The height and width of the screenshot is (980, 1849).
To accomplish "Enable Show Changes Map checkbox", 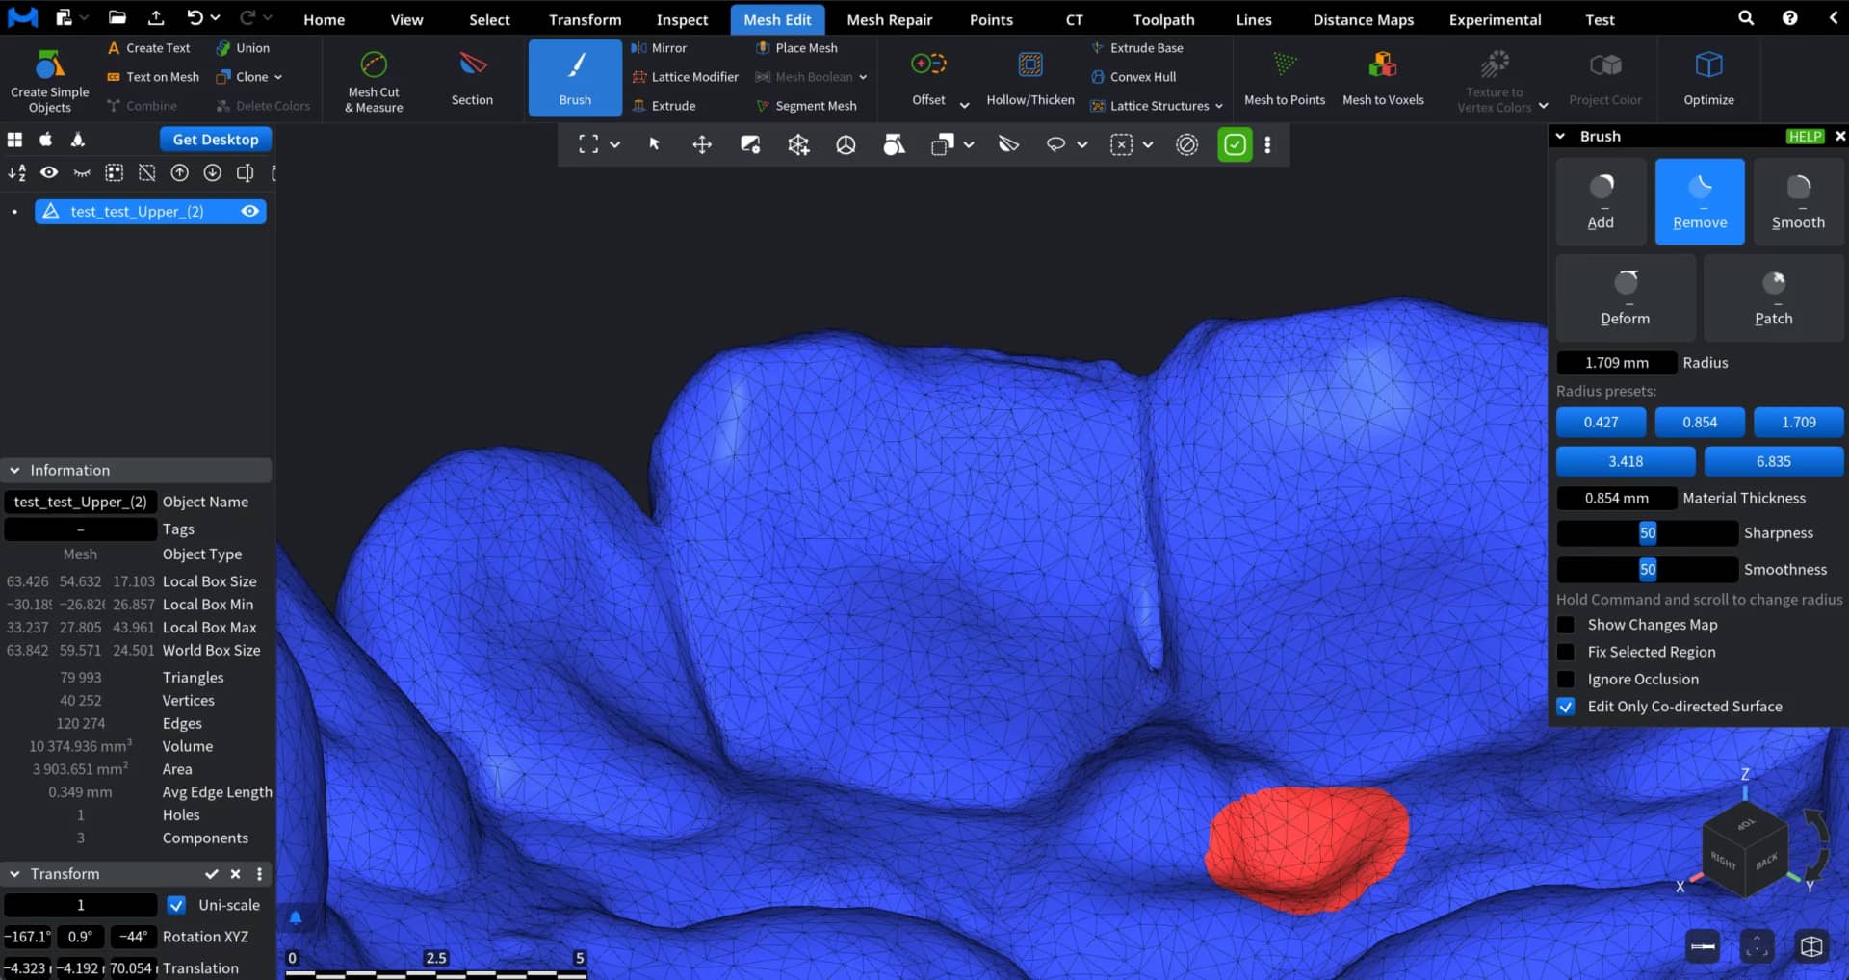I will pyautogui.click(x=1566, y=625).
